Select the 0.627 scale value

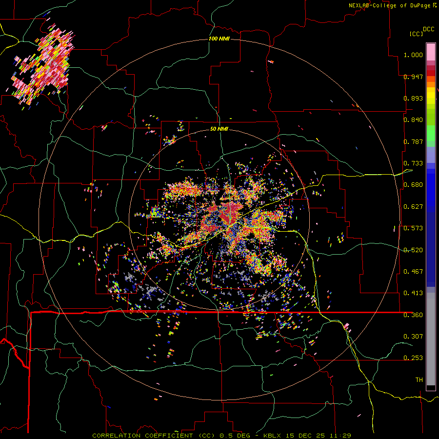(x=413, y=207)
